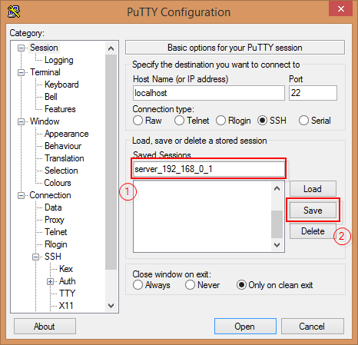Click the Host Name input field
The width and height of the screenshot is (358, 345).
[x=209, y=93]
